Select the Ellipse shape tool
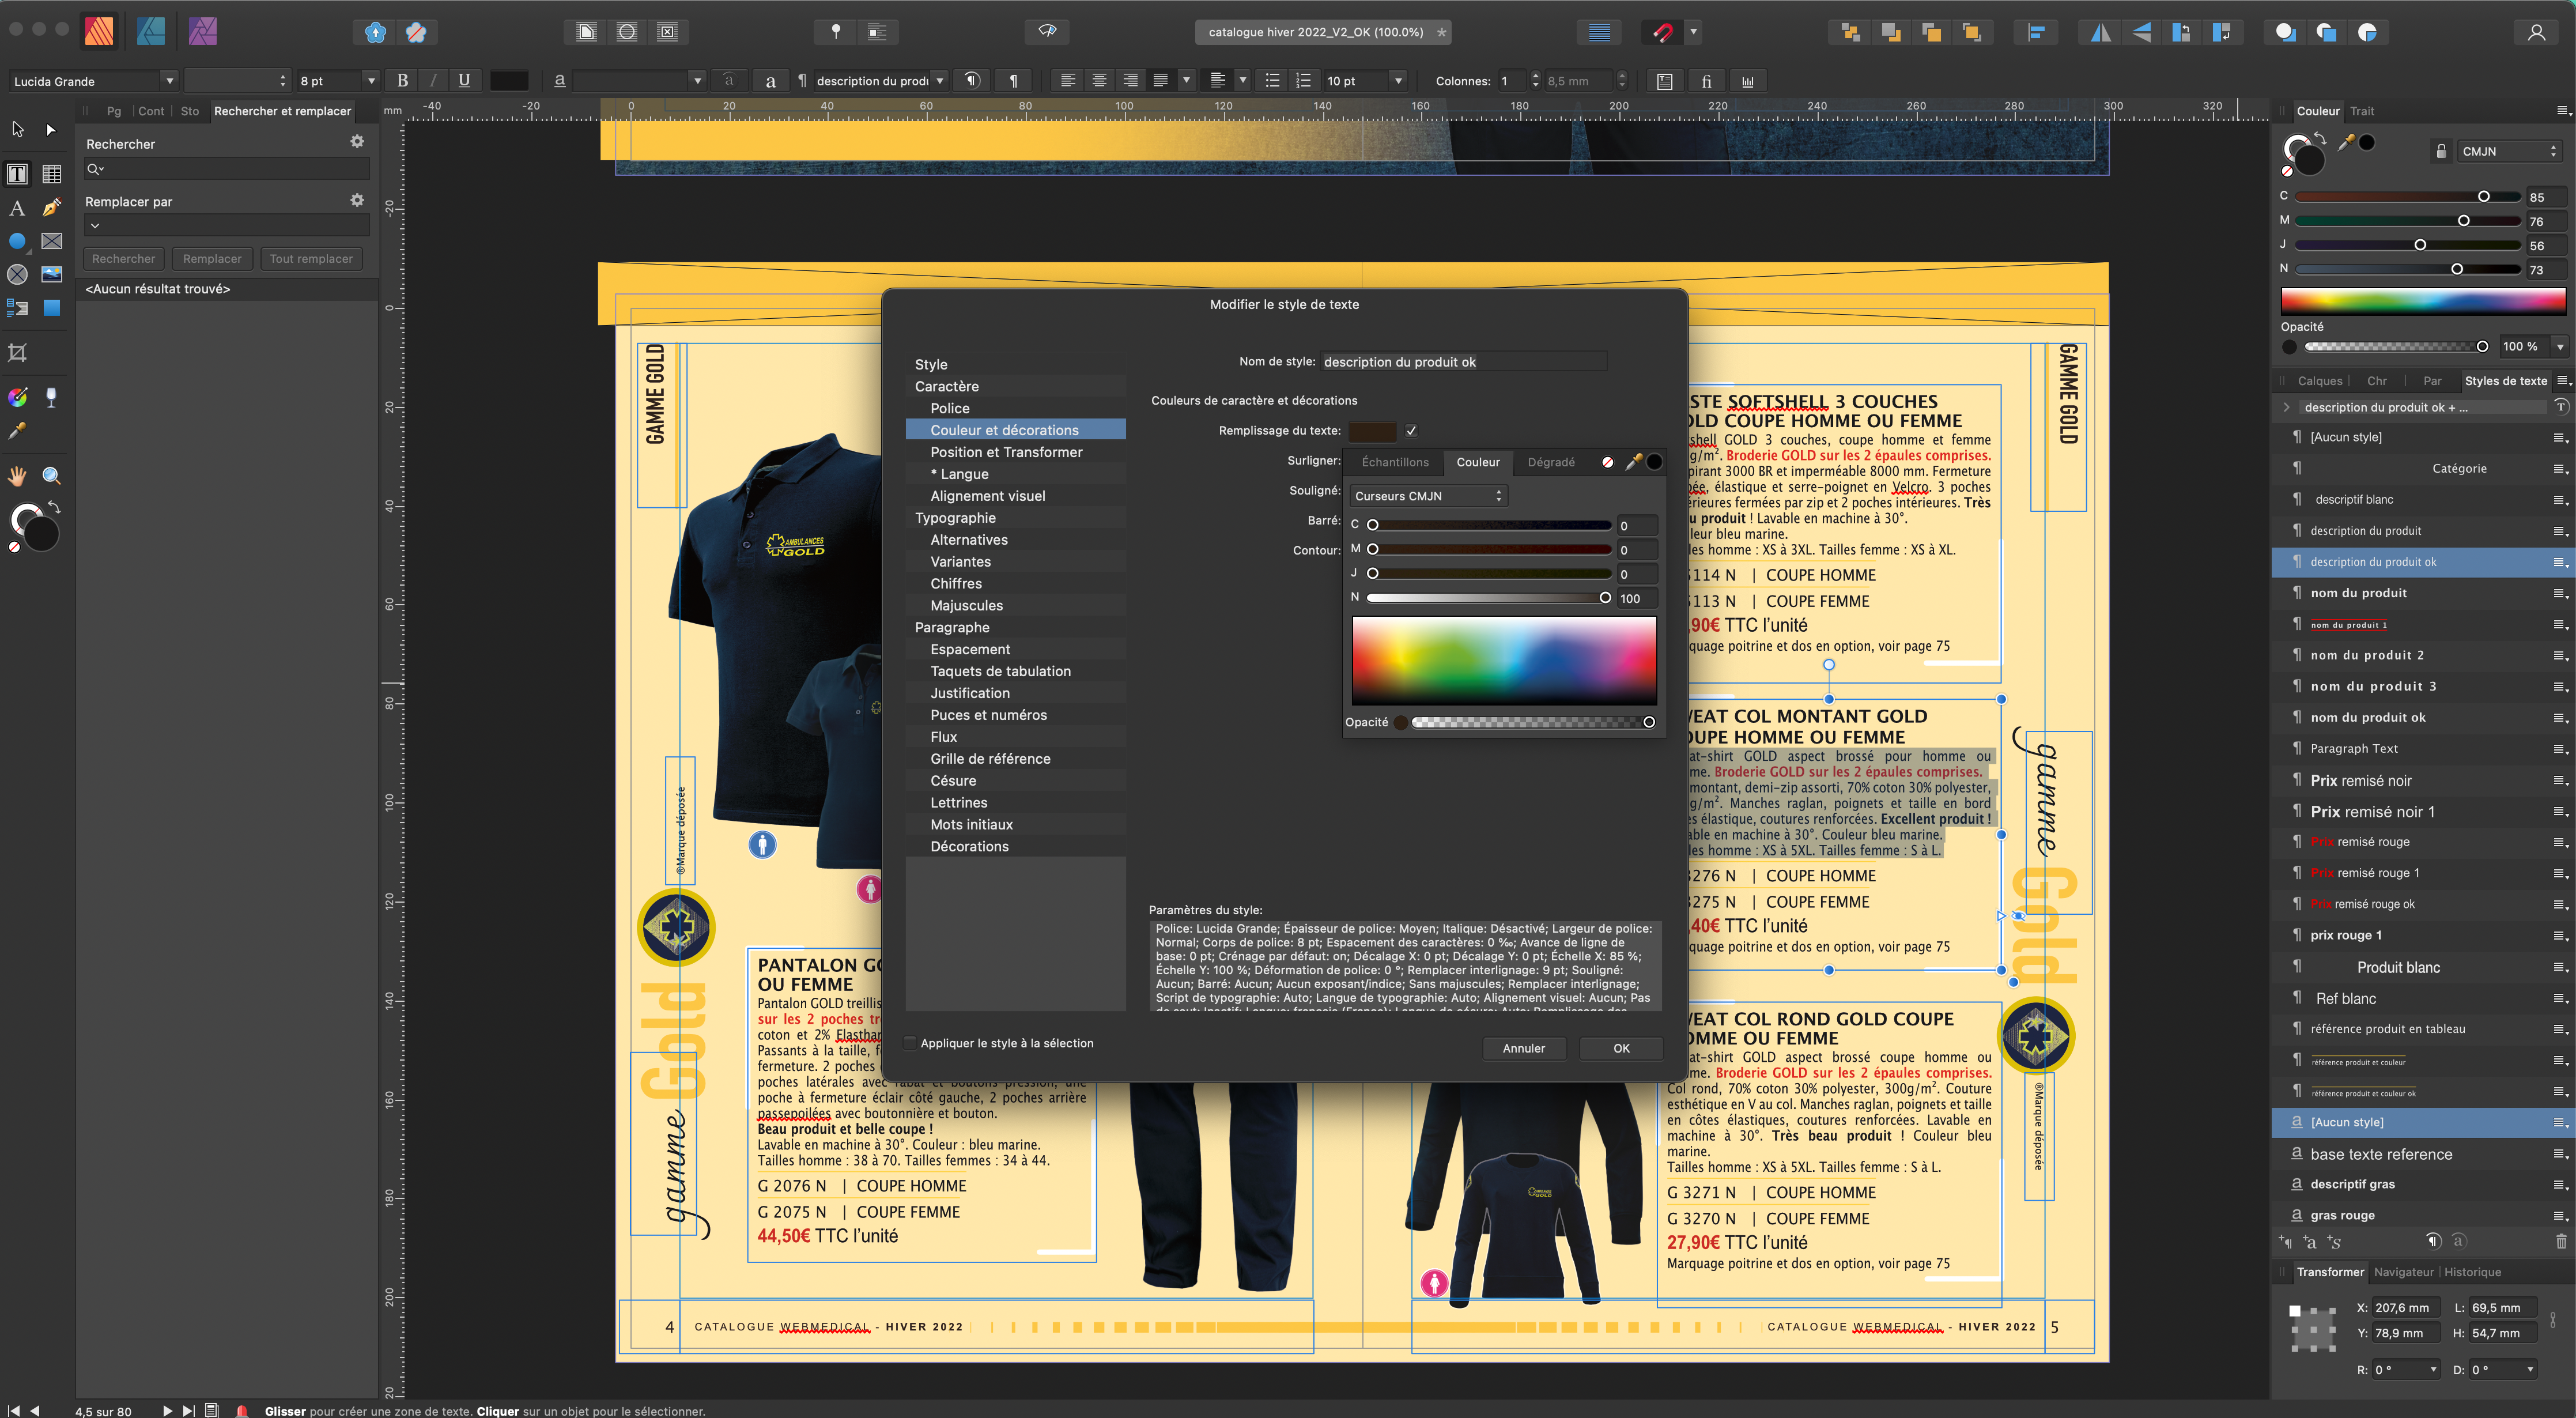This screenshot has height=1418, width=2576. 17,241
